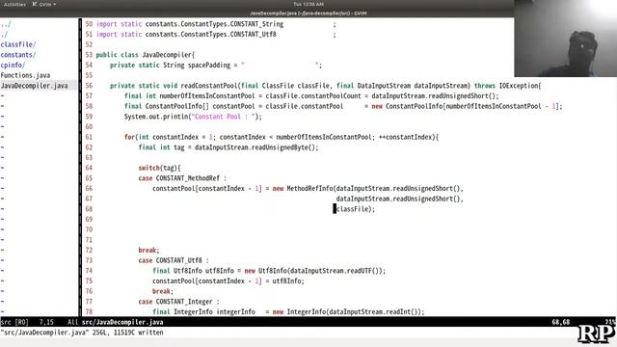Screen dimensions: 617x347
Task: Click readInt() call on line 78
Action: click(x=402, y=312)
